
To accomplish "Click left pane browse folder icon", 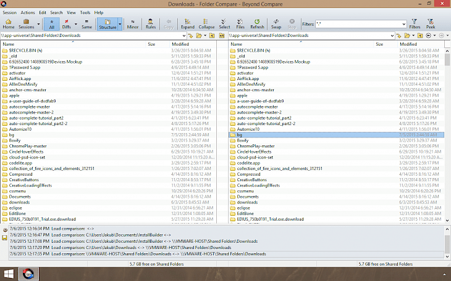I will (x=199, y=36).
